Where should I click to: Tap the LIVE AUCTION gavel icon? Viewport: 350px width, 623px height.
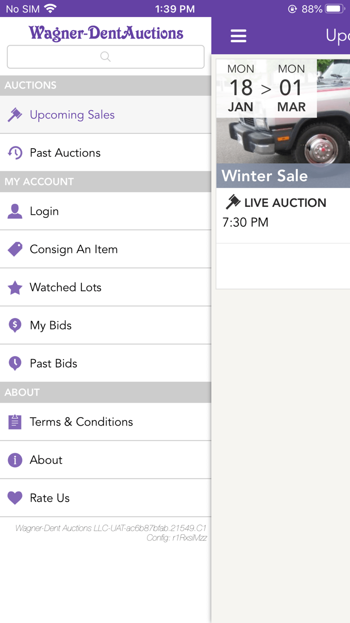coord(232,202)
